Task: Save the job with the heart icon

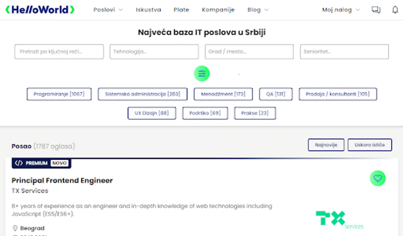Action: [x=378, y=178]
